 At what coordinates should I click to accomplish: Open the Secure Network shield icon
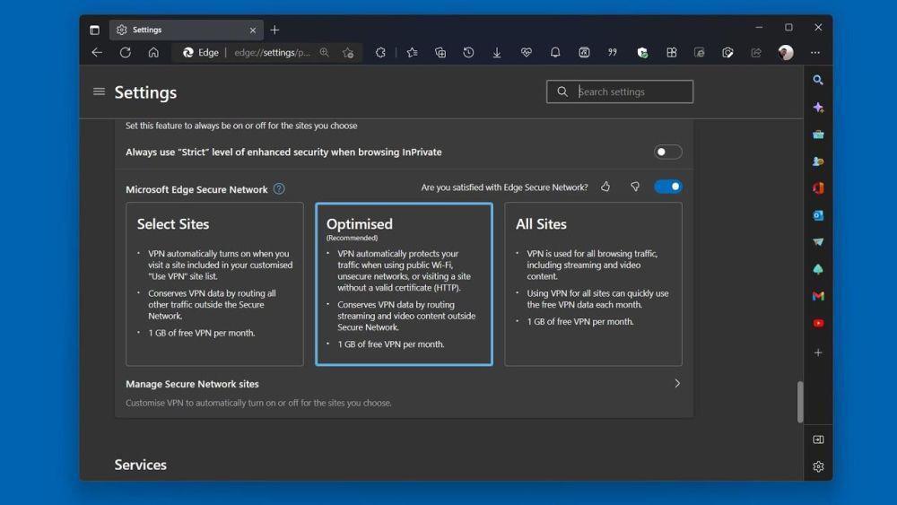click(x=642, y=53)
